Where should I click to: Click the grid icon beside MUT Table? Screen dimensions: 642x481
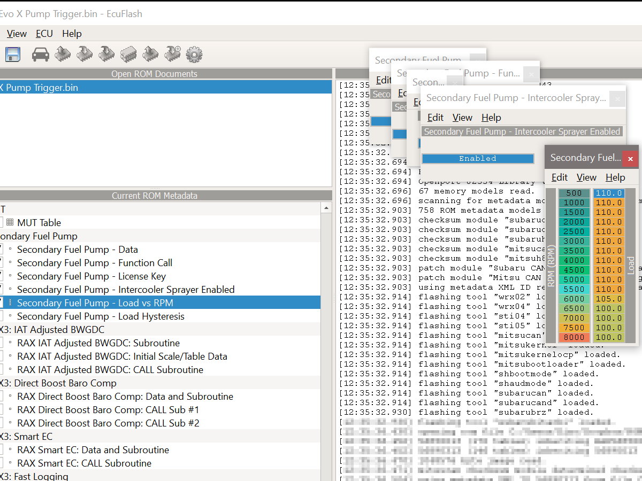pos(10,222)
